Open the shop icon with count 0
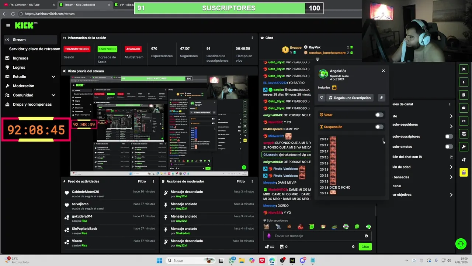Image resolution: width=472 pixels, height=266 pixels. tap(284, 247)
